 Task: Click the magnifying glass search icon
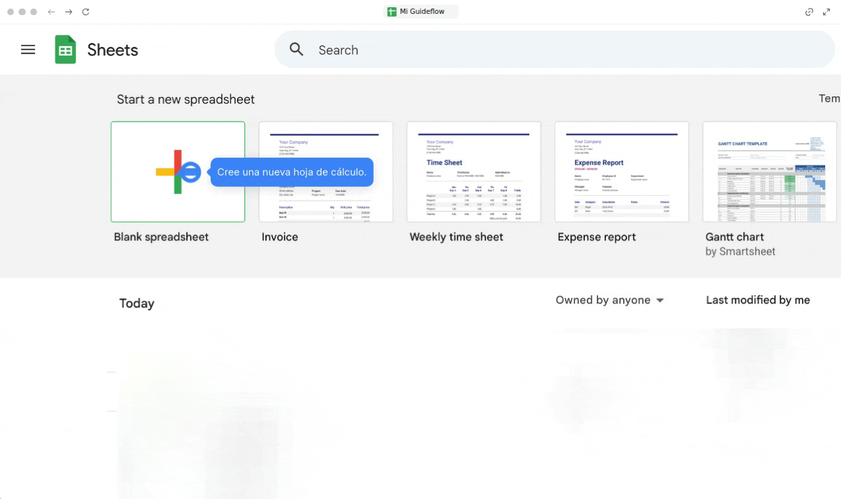coord(296,50)
